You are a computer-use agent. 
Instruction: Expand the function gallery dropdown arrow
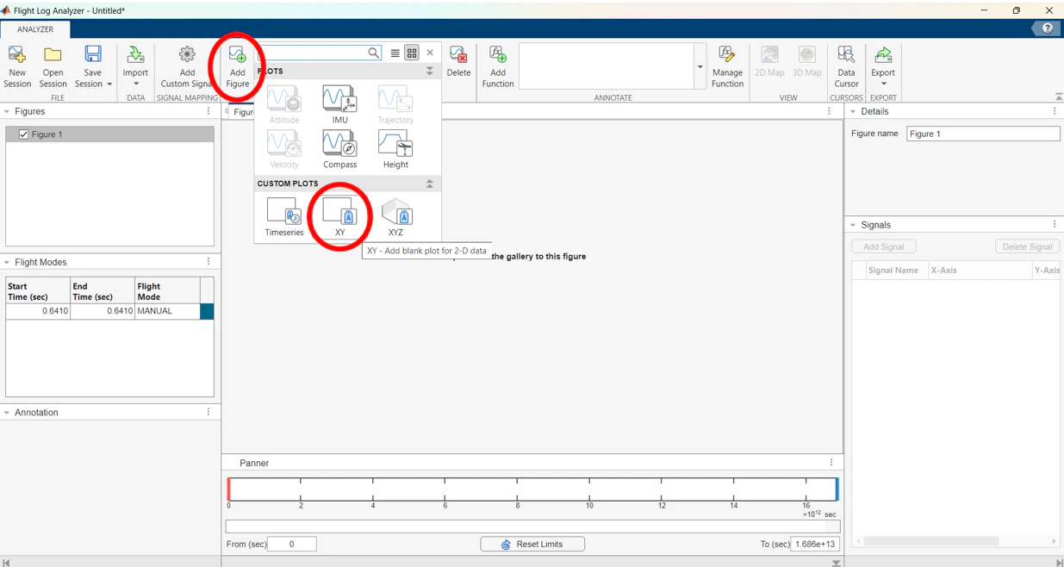700,66
